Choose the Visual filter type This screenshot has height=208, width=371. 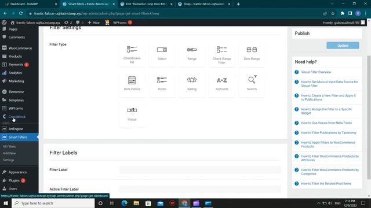(132, 115)
